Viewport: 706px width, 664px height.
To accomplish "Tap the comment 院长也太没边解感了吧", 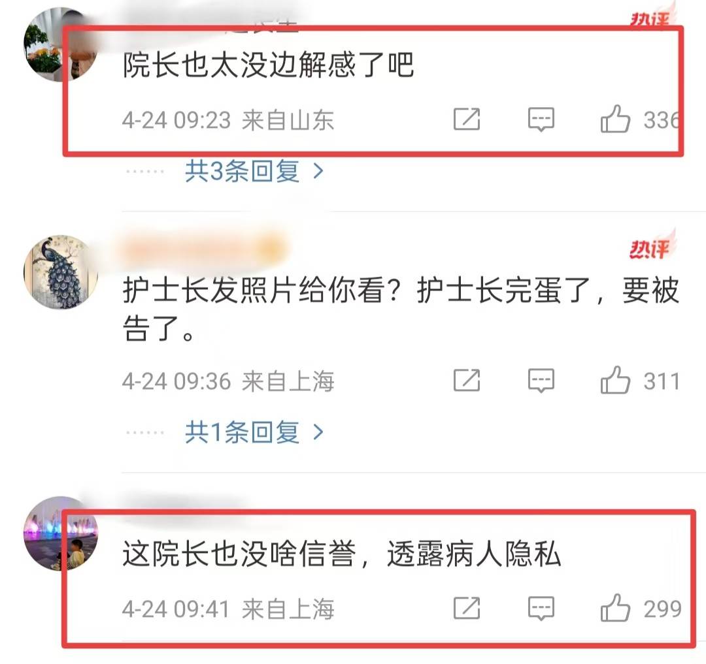I will tap(269, 65).
